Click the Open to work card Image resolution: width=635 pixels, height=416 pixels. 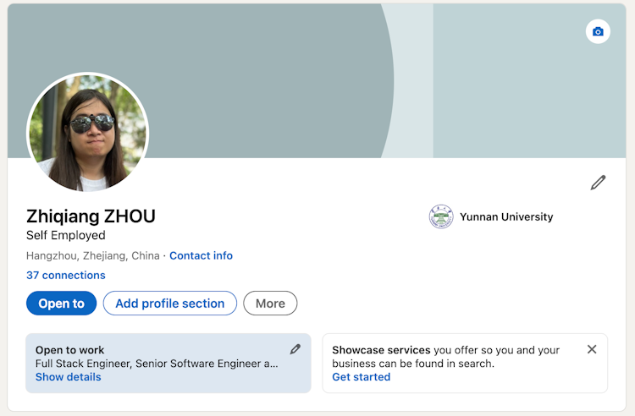(168, 363)
